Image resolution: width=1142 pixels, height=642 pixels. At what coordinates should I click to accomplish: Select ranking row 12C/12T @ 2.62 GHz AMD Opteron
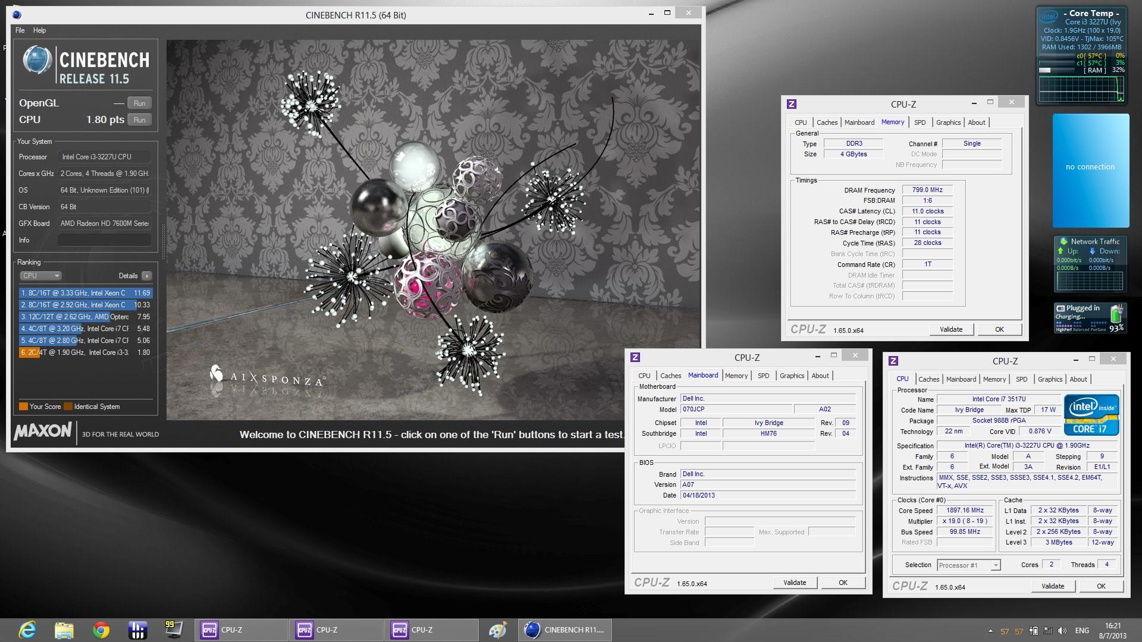(x=86, y=317)
